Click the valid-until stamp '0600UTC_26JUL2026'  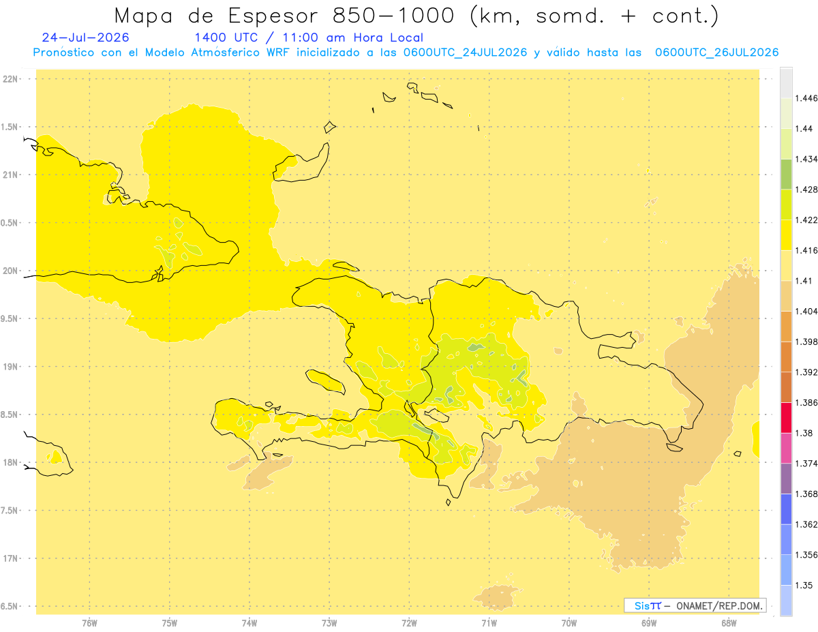point(716,52)
